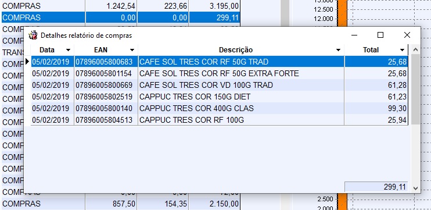Click EAN cell 07896005800669
The image size is (431, 210).
(x=106, y=85)
